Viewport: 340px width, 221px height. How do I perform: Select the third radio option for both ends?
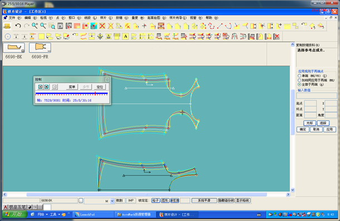[x=299, y=84]
